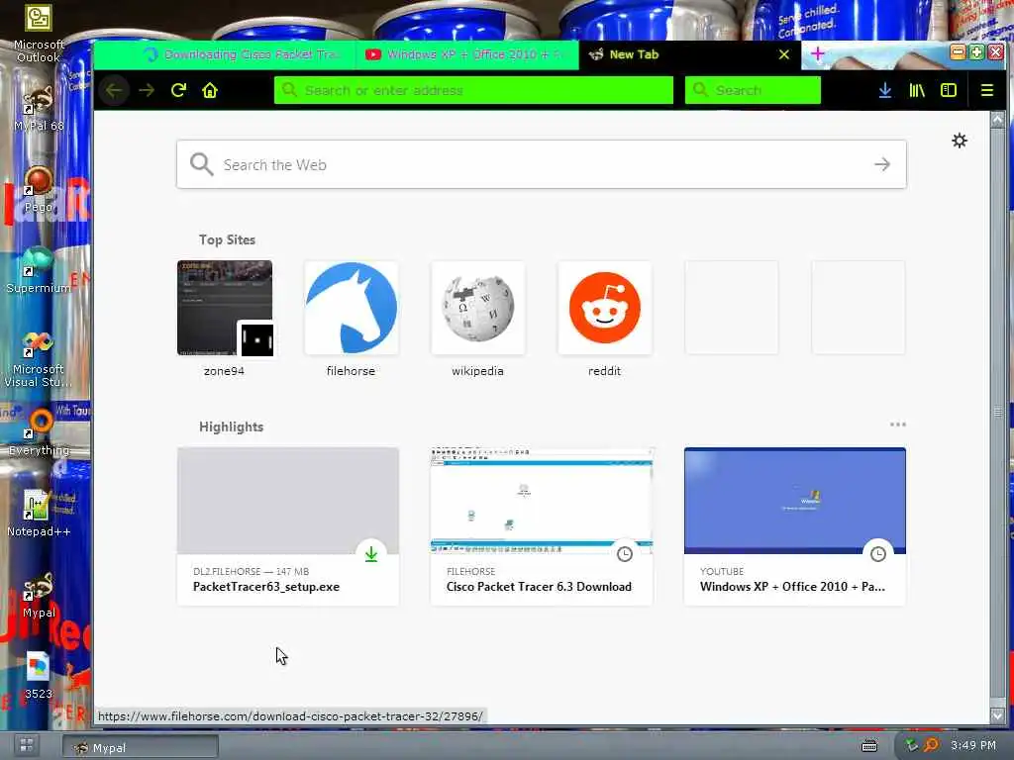Viewport: 1014px width, 760px height.
Task: Click the Search the Web field
Action: point(541,165)
